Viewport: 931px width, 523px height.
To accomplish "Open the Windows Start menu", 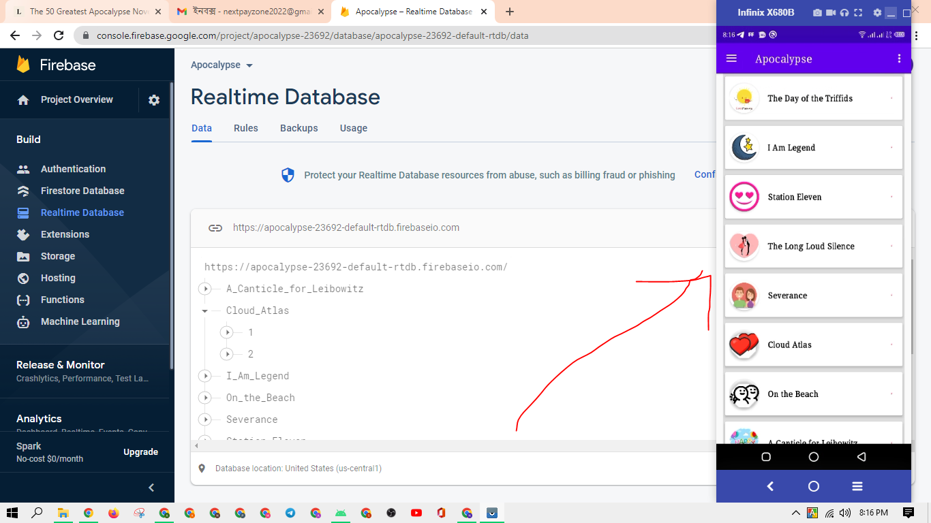I will (x=12, y=513).
